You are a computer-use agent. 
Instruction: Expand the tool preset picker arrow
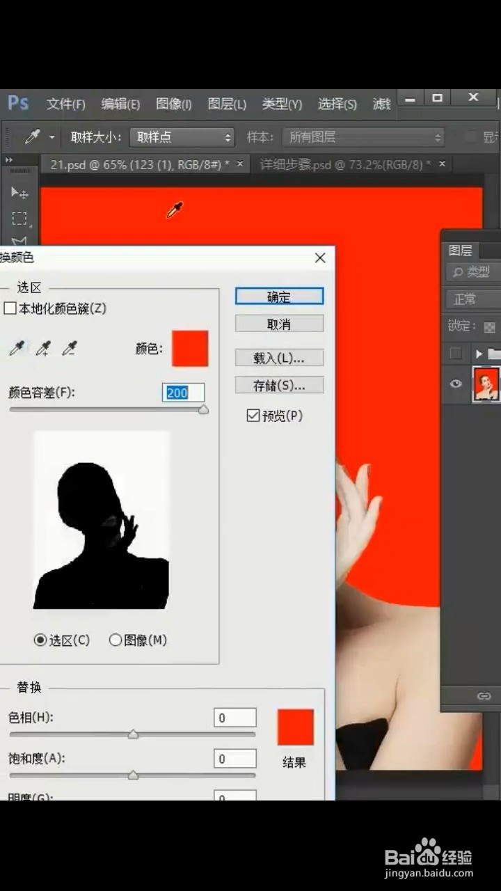tap(51, 137)
